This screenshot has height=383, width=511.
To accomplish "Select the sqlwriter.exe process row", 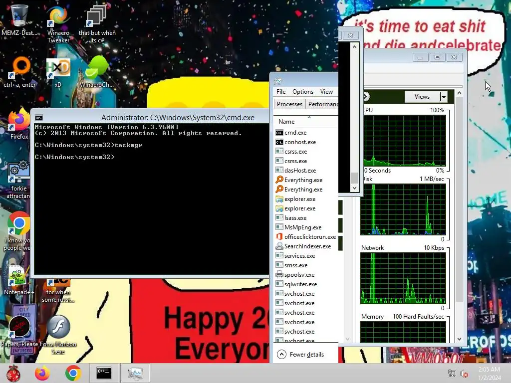I will pos(306,284).
